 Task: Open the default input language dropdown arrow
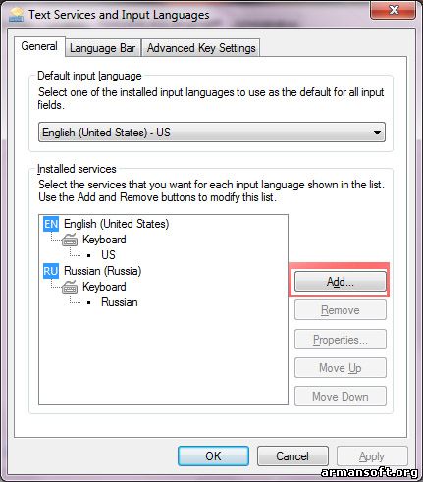tap(377, 133)
